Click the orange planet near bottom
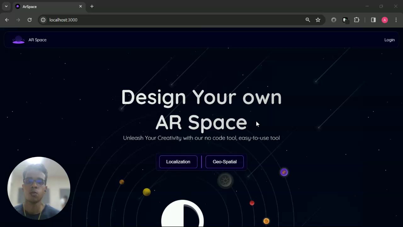Viewport: 403px width, 227px height. [266, 221]
